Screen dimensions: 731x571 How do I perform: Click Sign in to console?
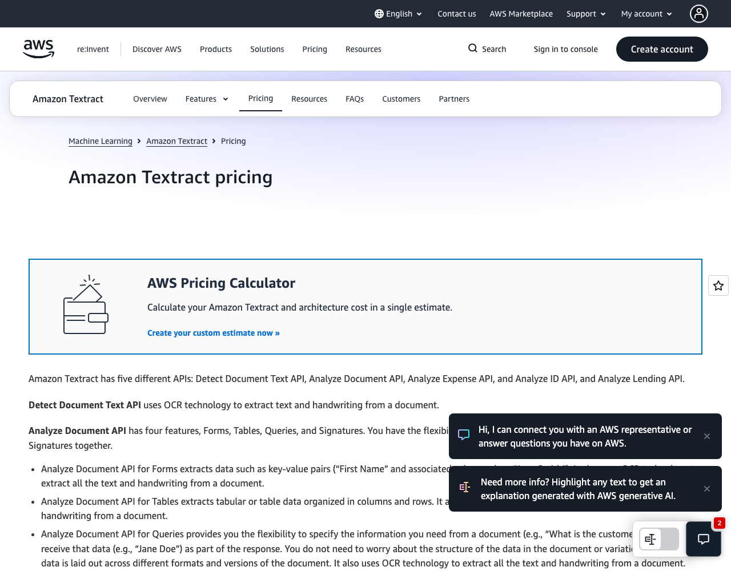coord(566,49)
